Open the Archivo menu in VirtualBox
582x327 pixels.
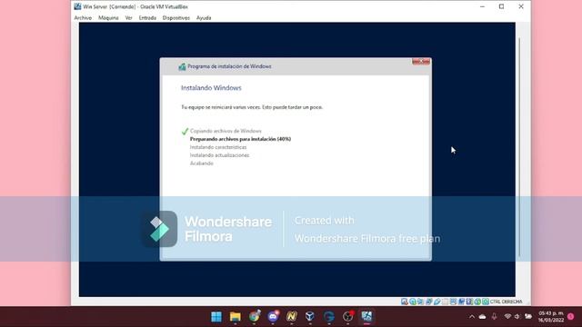pyautogui.click(x=83, y=18)
